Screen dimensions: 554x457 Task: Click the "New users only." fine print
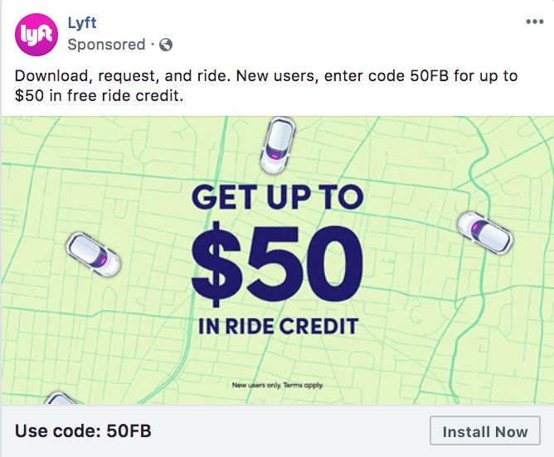pos(257,385)
